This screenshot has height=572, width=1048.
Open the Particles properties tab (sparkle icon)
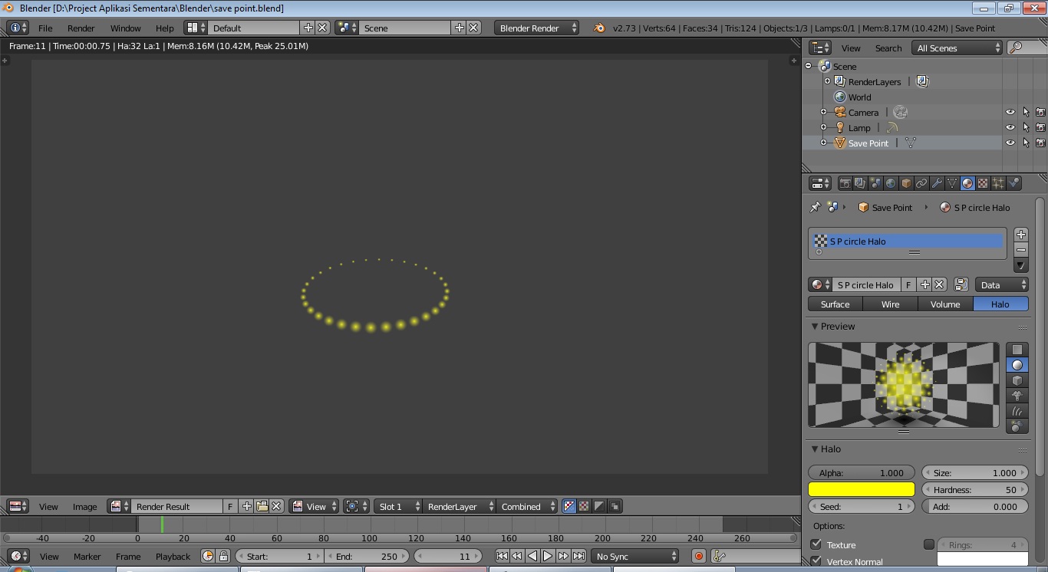(998, 183)
